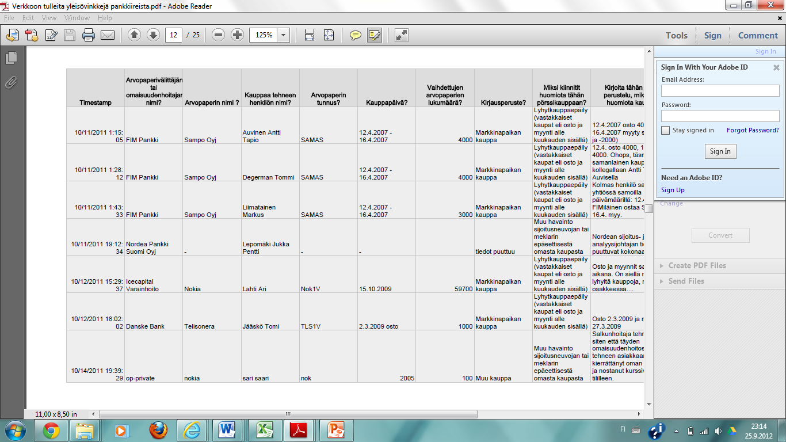Zoom in with the plus button
This screenshot has width=786, height=442.
click(237, 35)
